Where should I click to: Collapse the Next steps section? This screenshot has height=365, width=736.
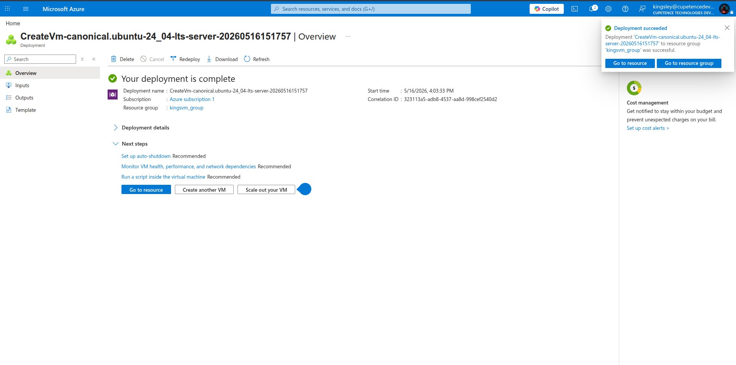point(130,144)
